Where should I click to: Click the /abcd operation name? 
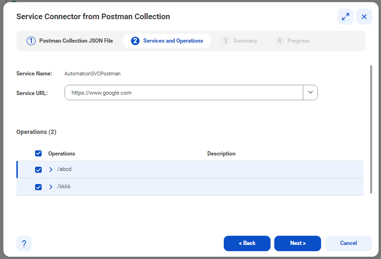64,169
